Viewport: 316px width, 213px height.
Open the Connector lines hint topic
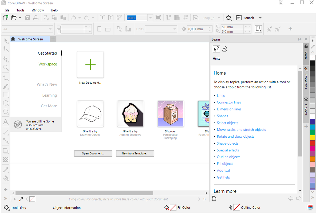pyautogui.click(x=229, y=102)
